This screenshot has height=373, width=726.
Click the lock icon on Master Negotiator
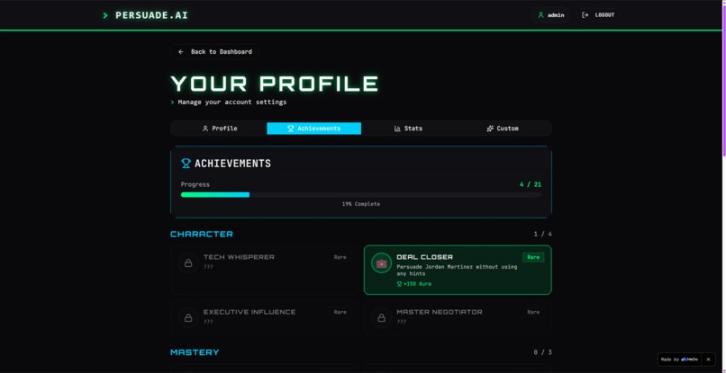click(x=382, y=318)
